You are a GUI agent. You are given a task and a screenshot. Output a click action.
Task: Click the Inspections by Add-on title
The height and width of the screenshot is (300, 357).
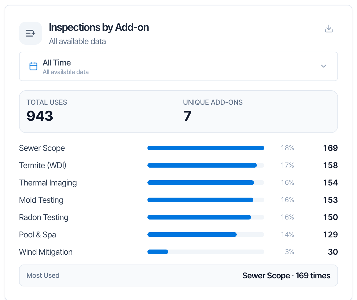pyautogui.click(x=99, y=28)
